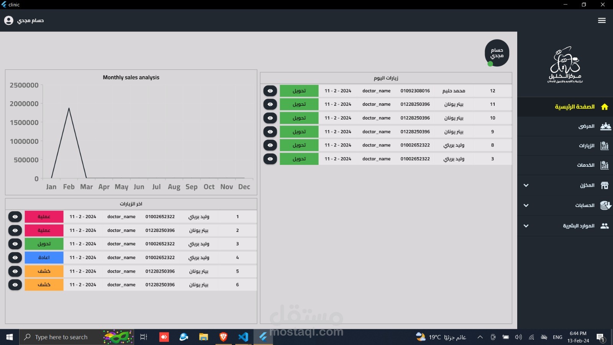This screenshot has width=613, height=345.
Task: Click the Monthly sales analysis chart title
Action: 131,77
